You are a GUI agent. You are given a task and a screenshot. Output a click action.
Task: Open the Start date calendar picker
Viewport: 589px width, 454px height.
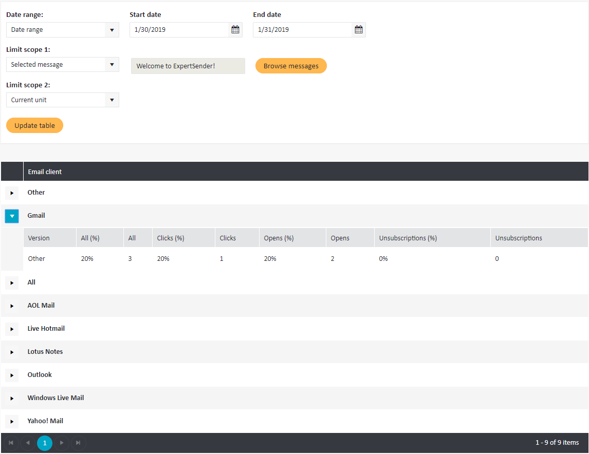[x=235, y=30]
